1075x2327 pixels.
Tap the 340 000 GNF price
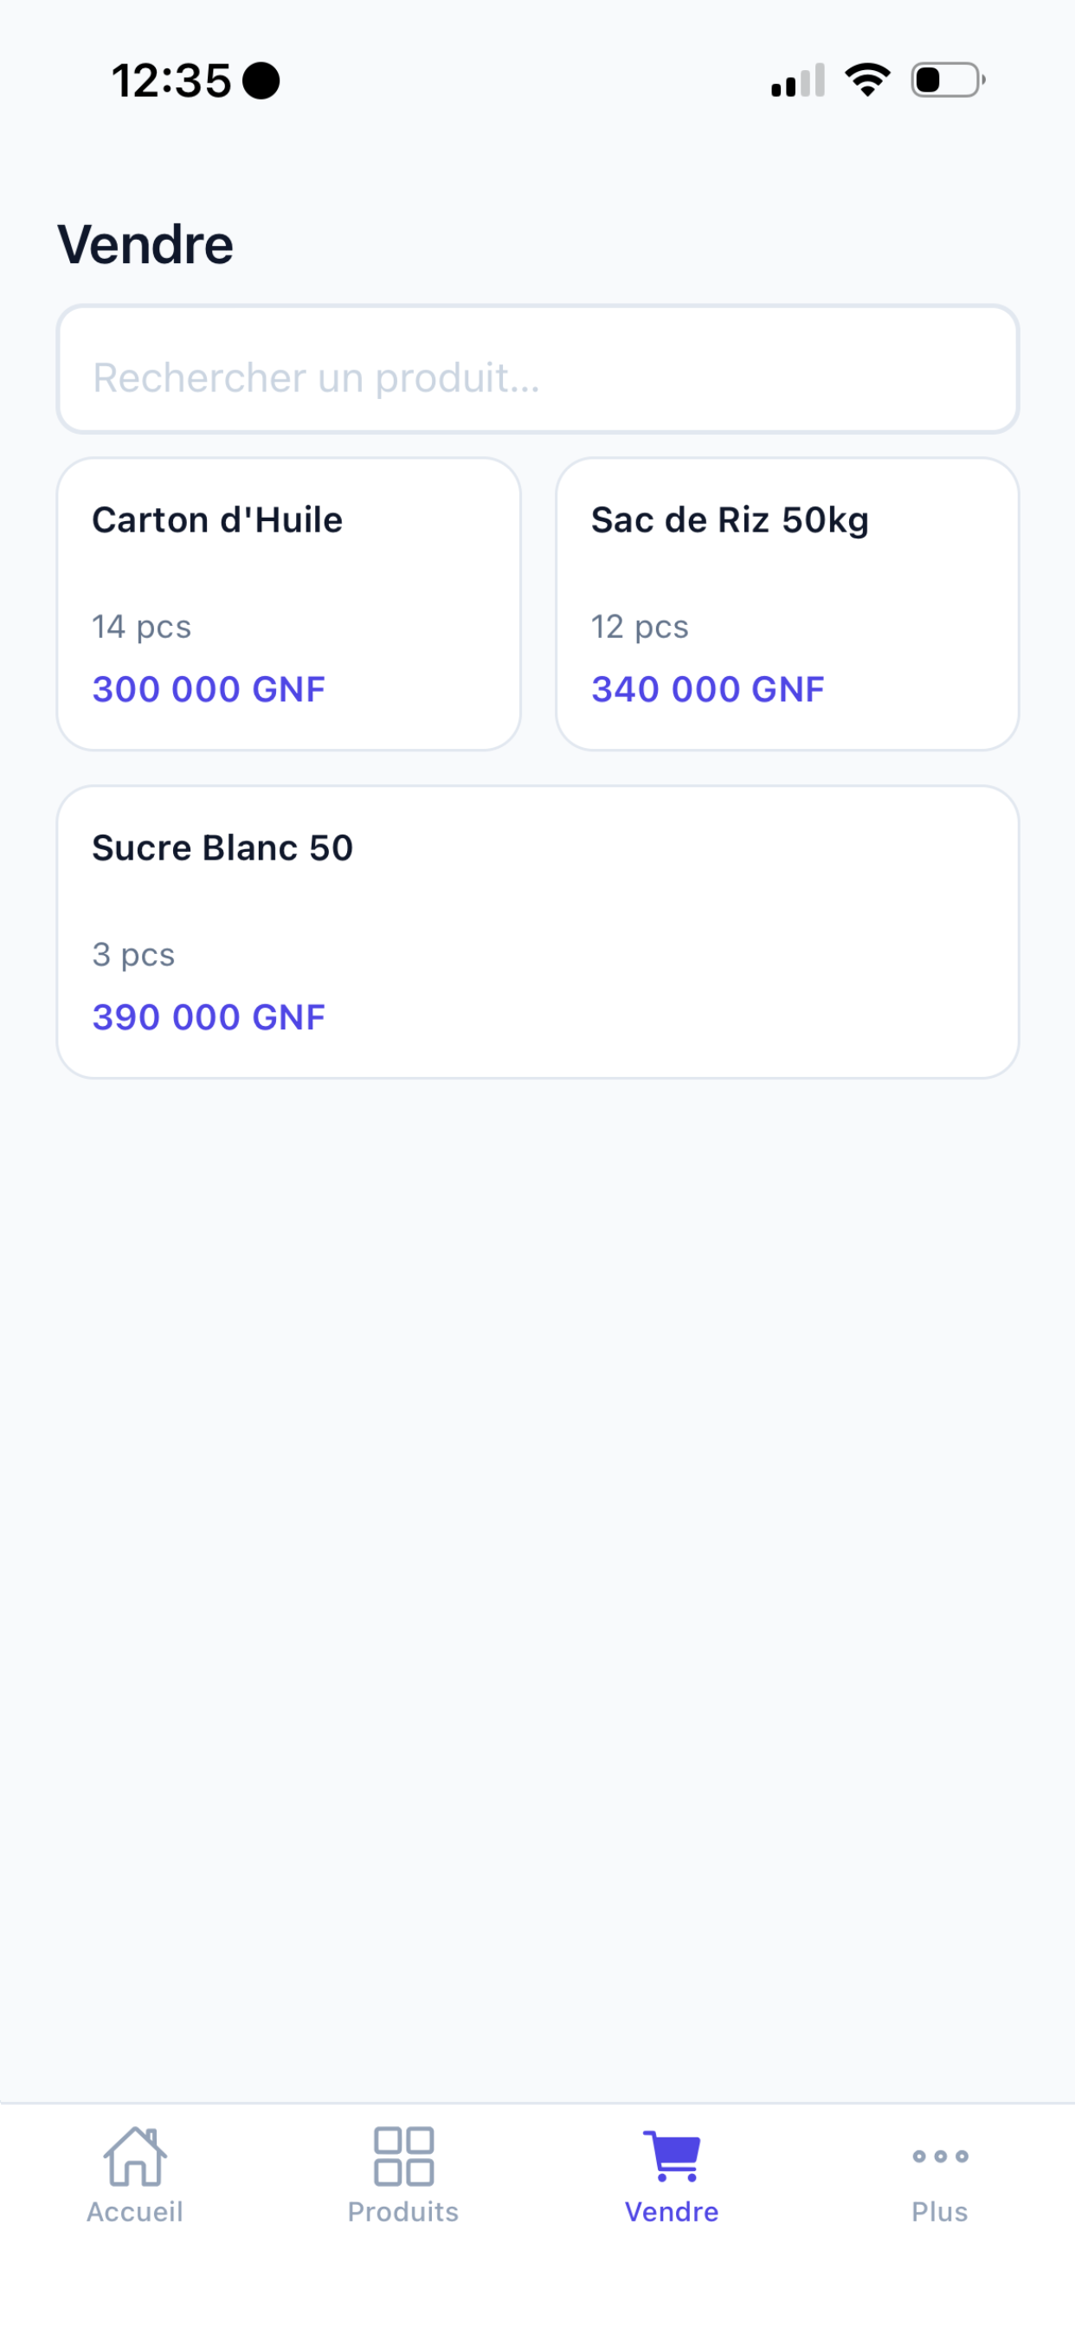pos(707,689)
